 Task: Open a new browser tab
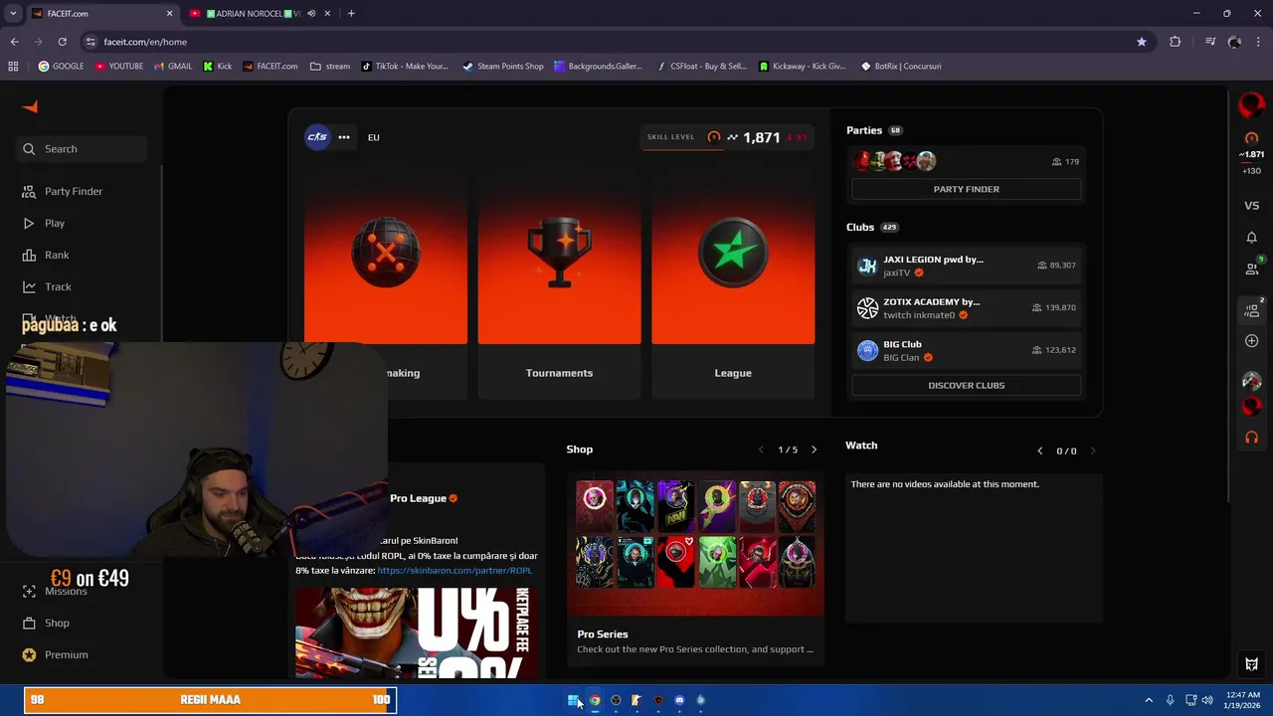(x=351, y=14)
